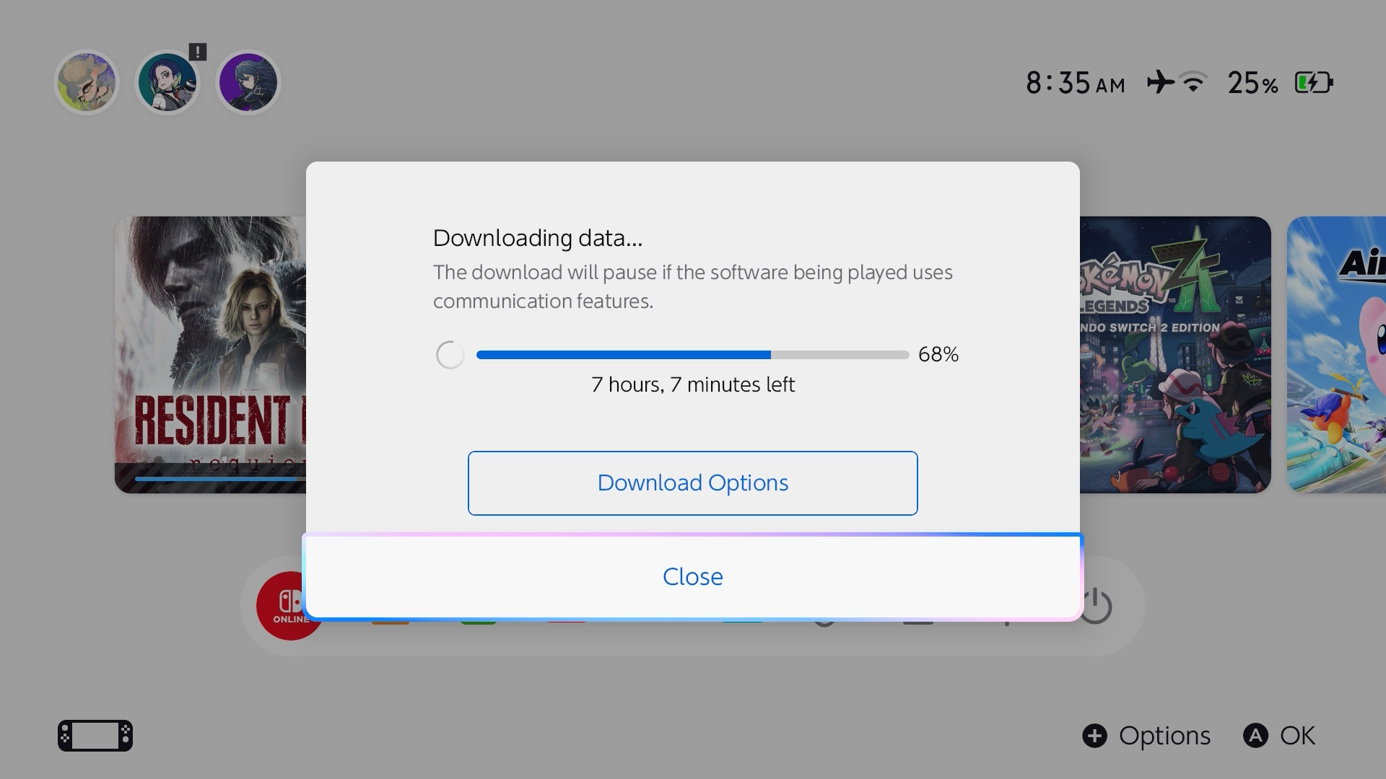Open the Pokémon Legends Z-A game tile

(1175, 353)
